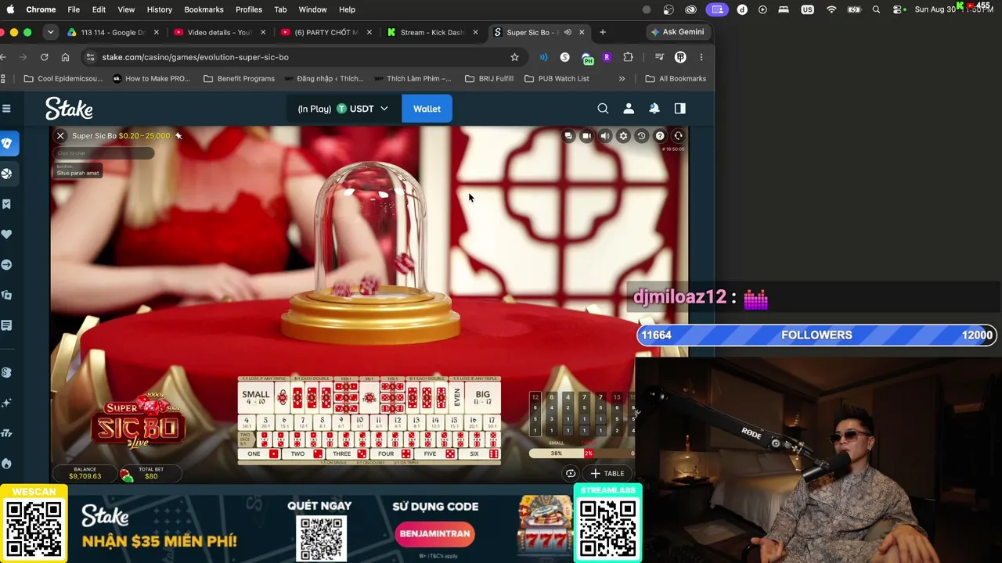Viewport: 1002px width, 563px height.
Task: Open the Extensions puzzle icon
Action: pos(628,57)
